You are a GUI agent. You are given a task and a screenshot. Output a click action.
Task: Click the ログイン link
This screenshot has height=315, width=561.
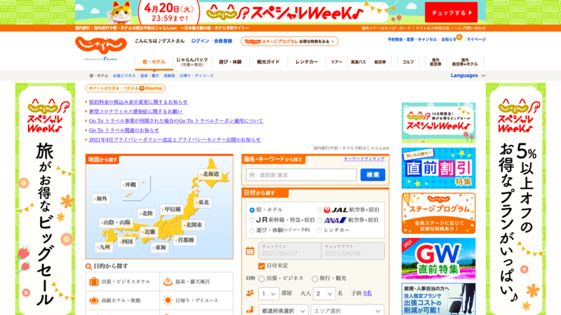point(200,41)
